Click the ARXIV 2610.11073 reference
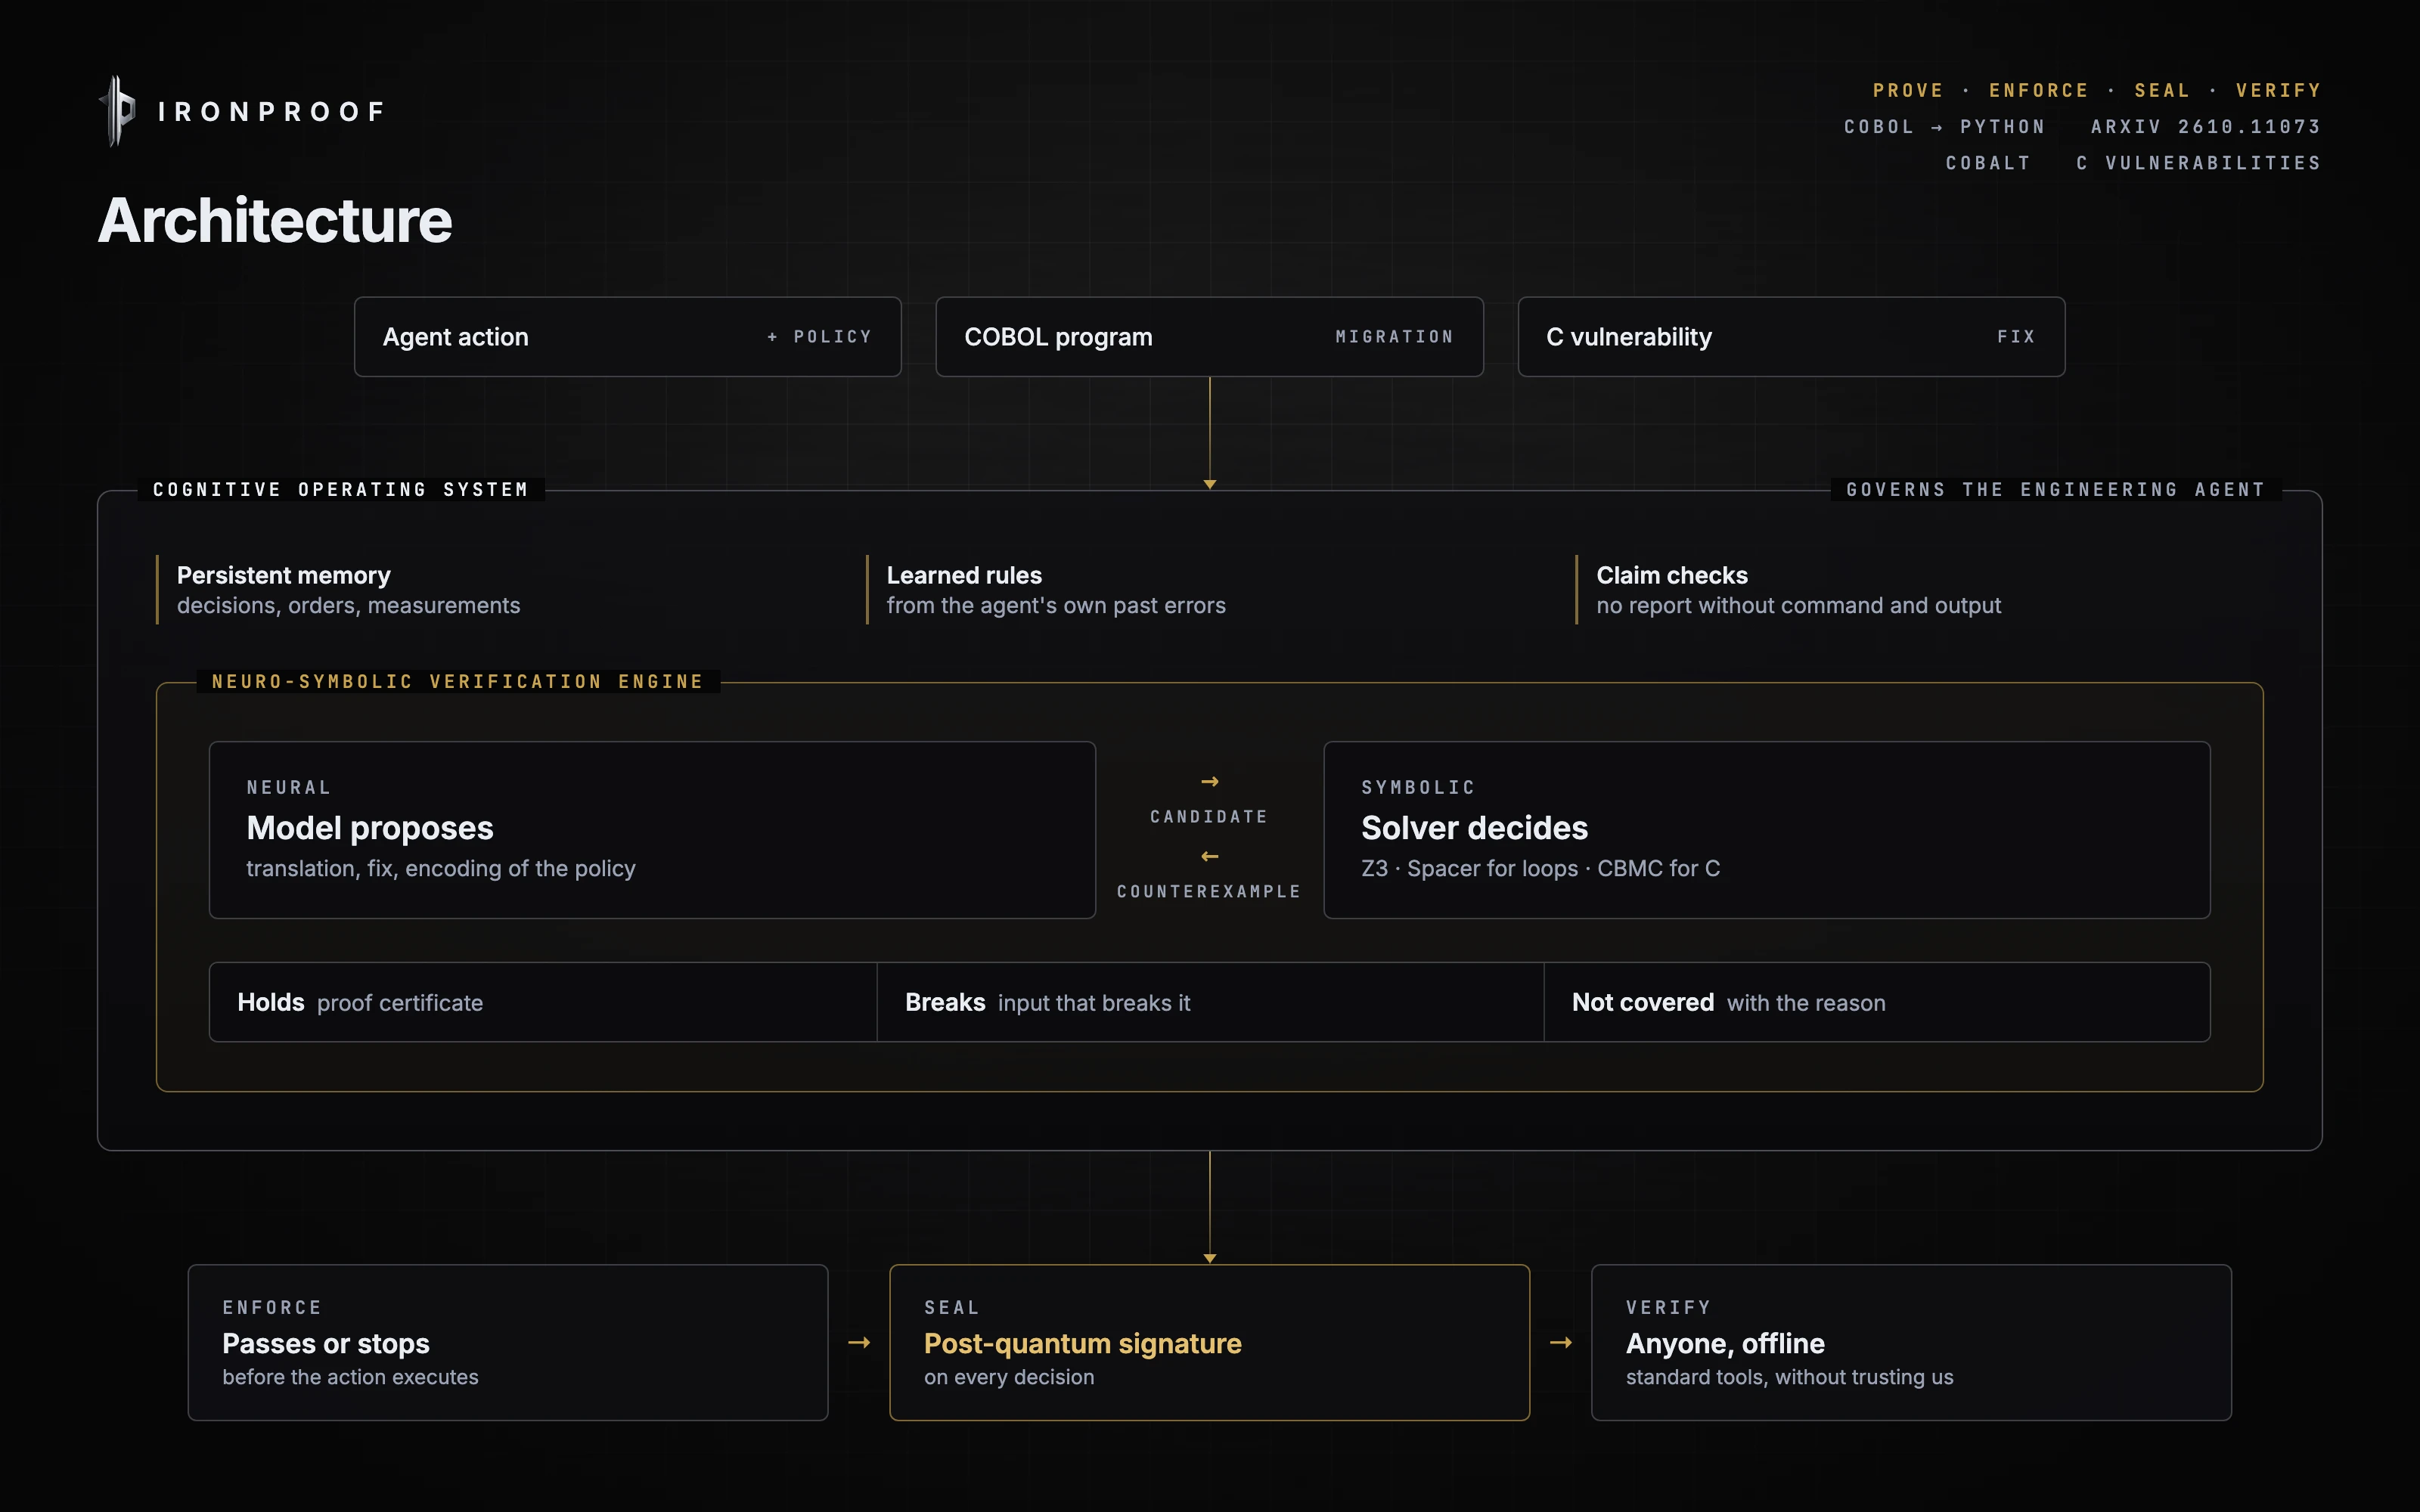The image size is (2420, 1512). point(2206,127)
